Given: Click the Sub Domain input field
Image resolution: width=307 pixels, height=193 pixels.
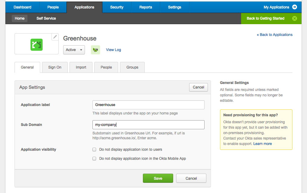Looking at the screenshot, I should point(148,125).
